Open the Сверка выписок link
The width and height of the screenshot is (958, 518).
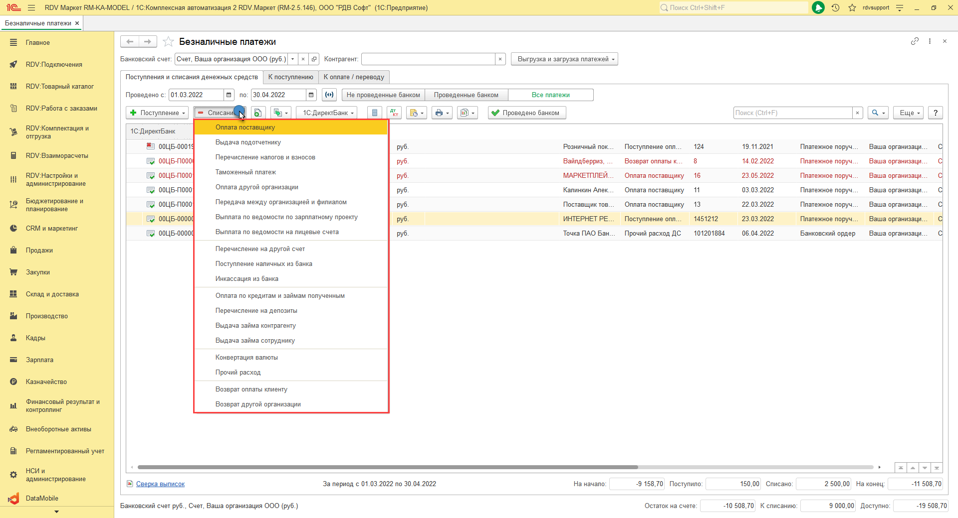tap(160, 484)
